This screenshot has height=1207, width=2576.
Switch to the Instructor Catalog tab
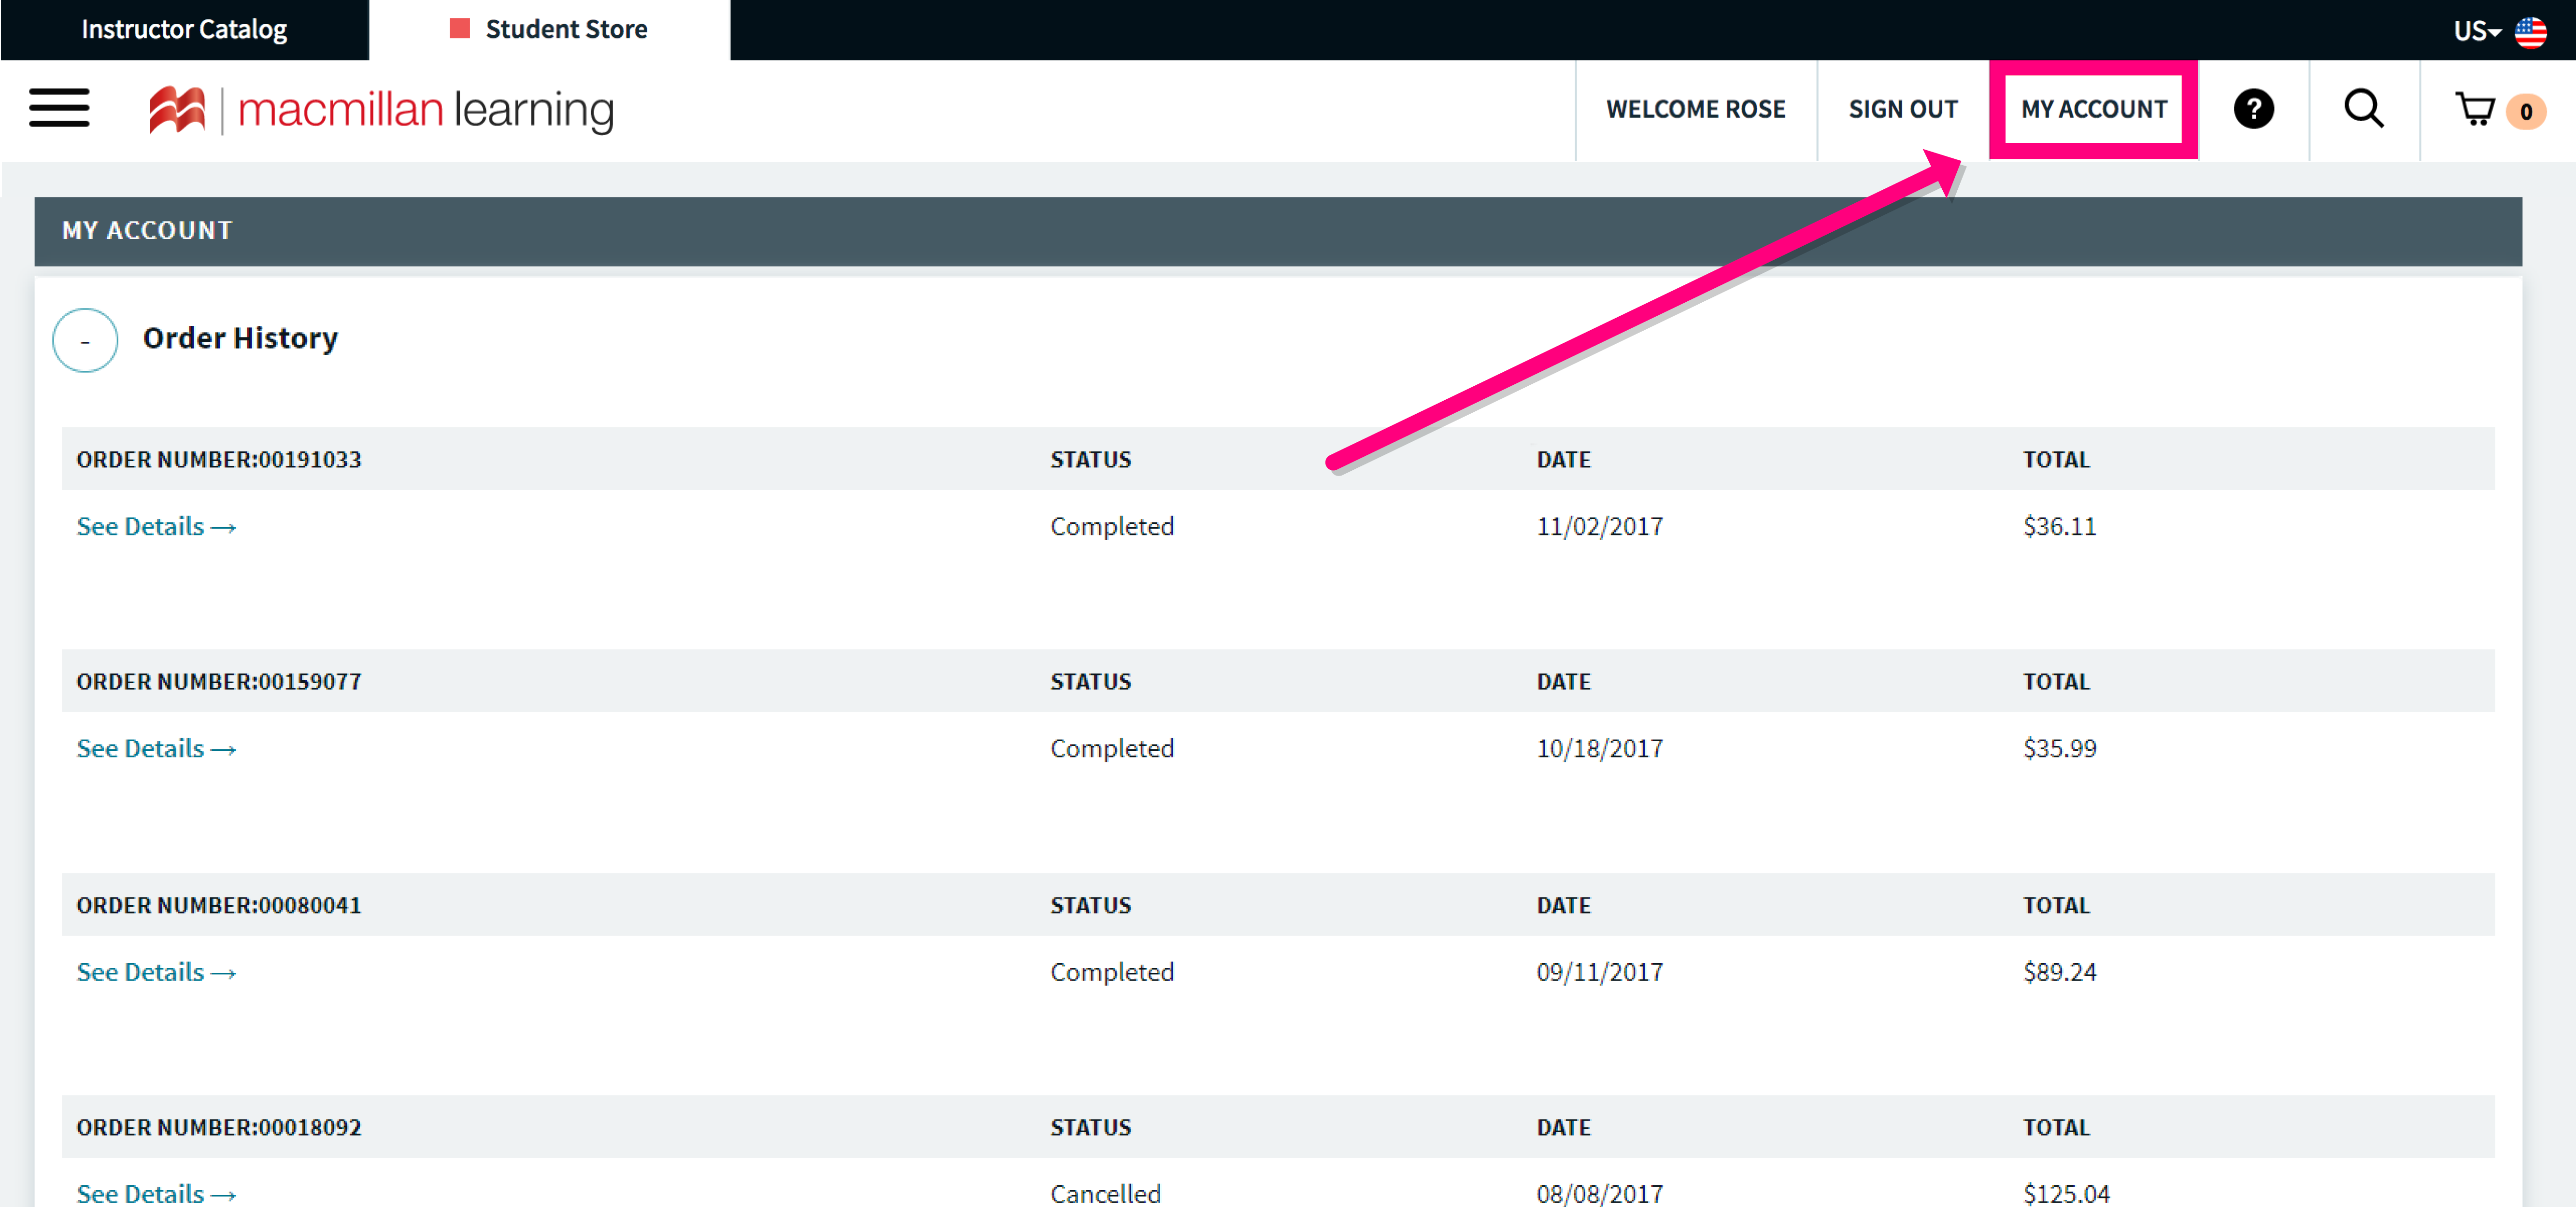click(x=184, y=30)
